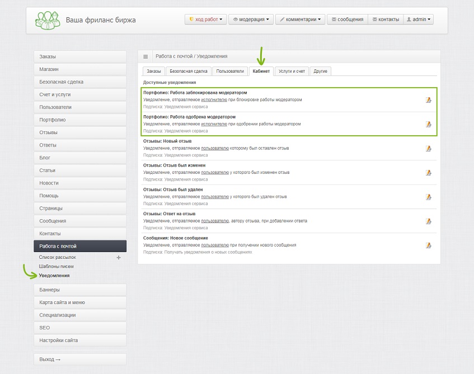The width and height of the screenshot is (474, 374).
Task: Open 'Новости' sidebar section
Action: coord(80,183)
